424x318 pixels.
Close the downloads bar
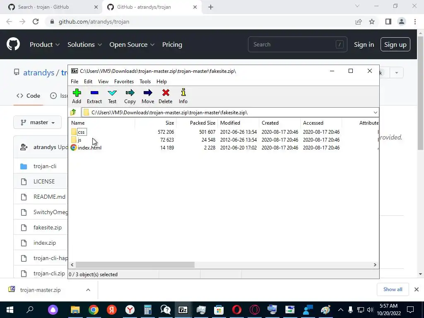(x=417, y=289)
